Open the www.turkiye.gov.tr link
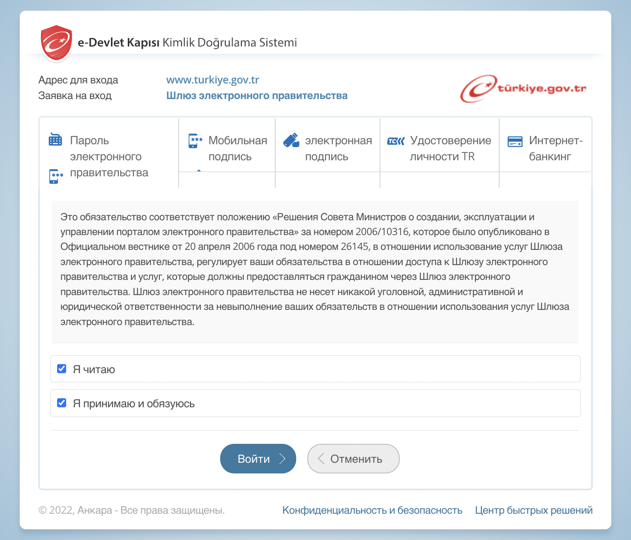 212,80
